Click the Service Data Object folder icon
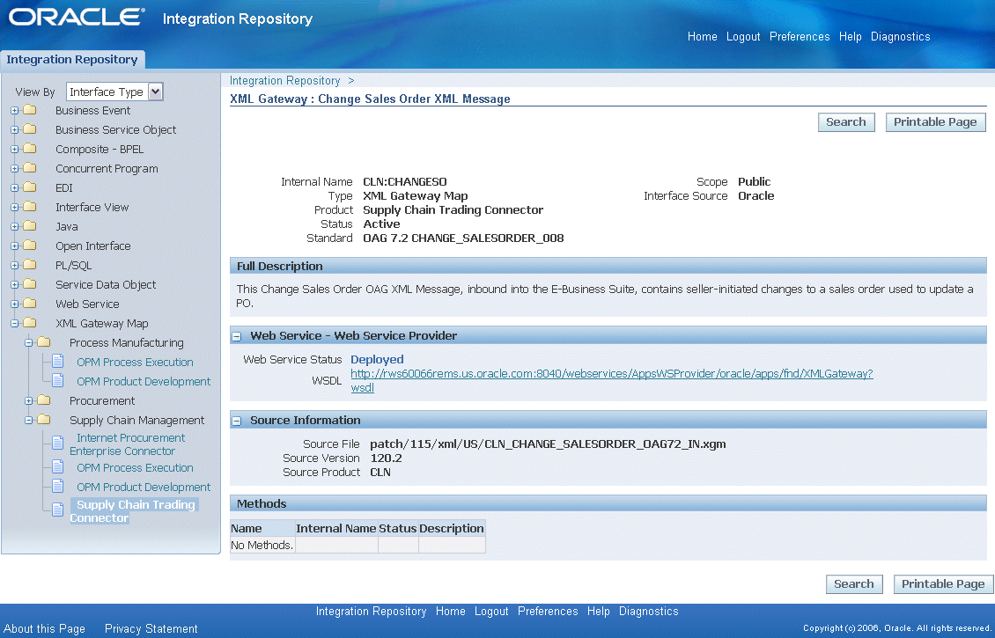995x638 pixels. point(30,284)
